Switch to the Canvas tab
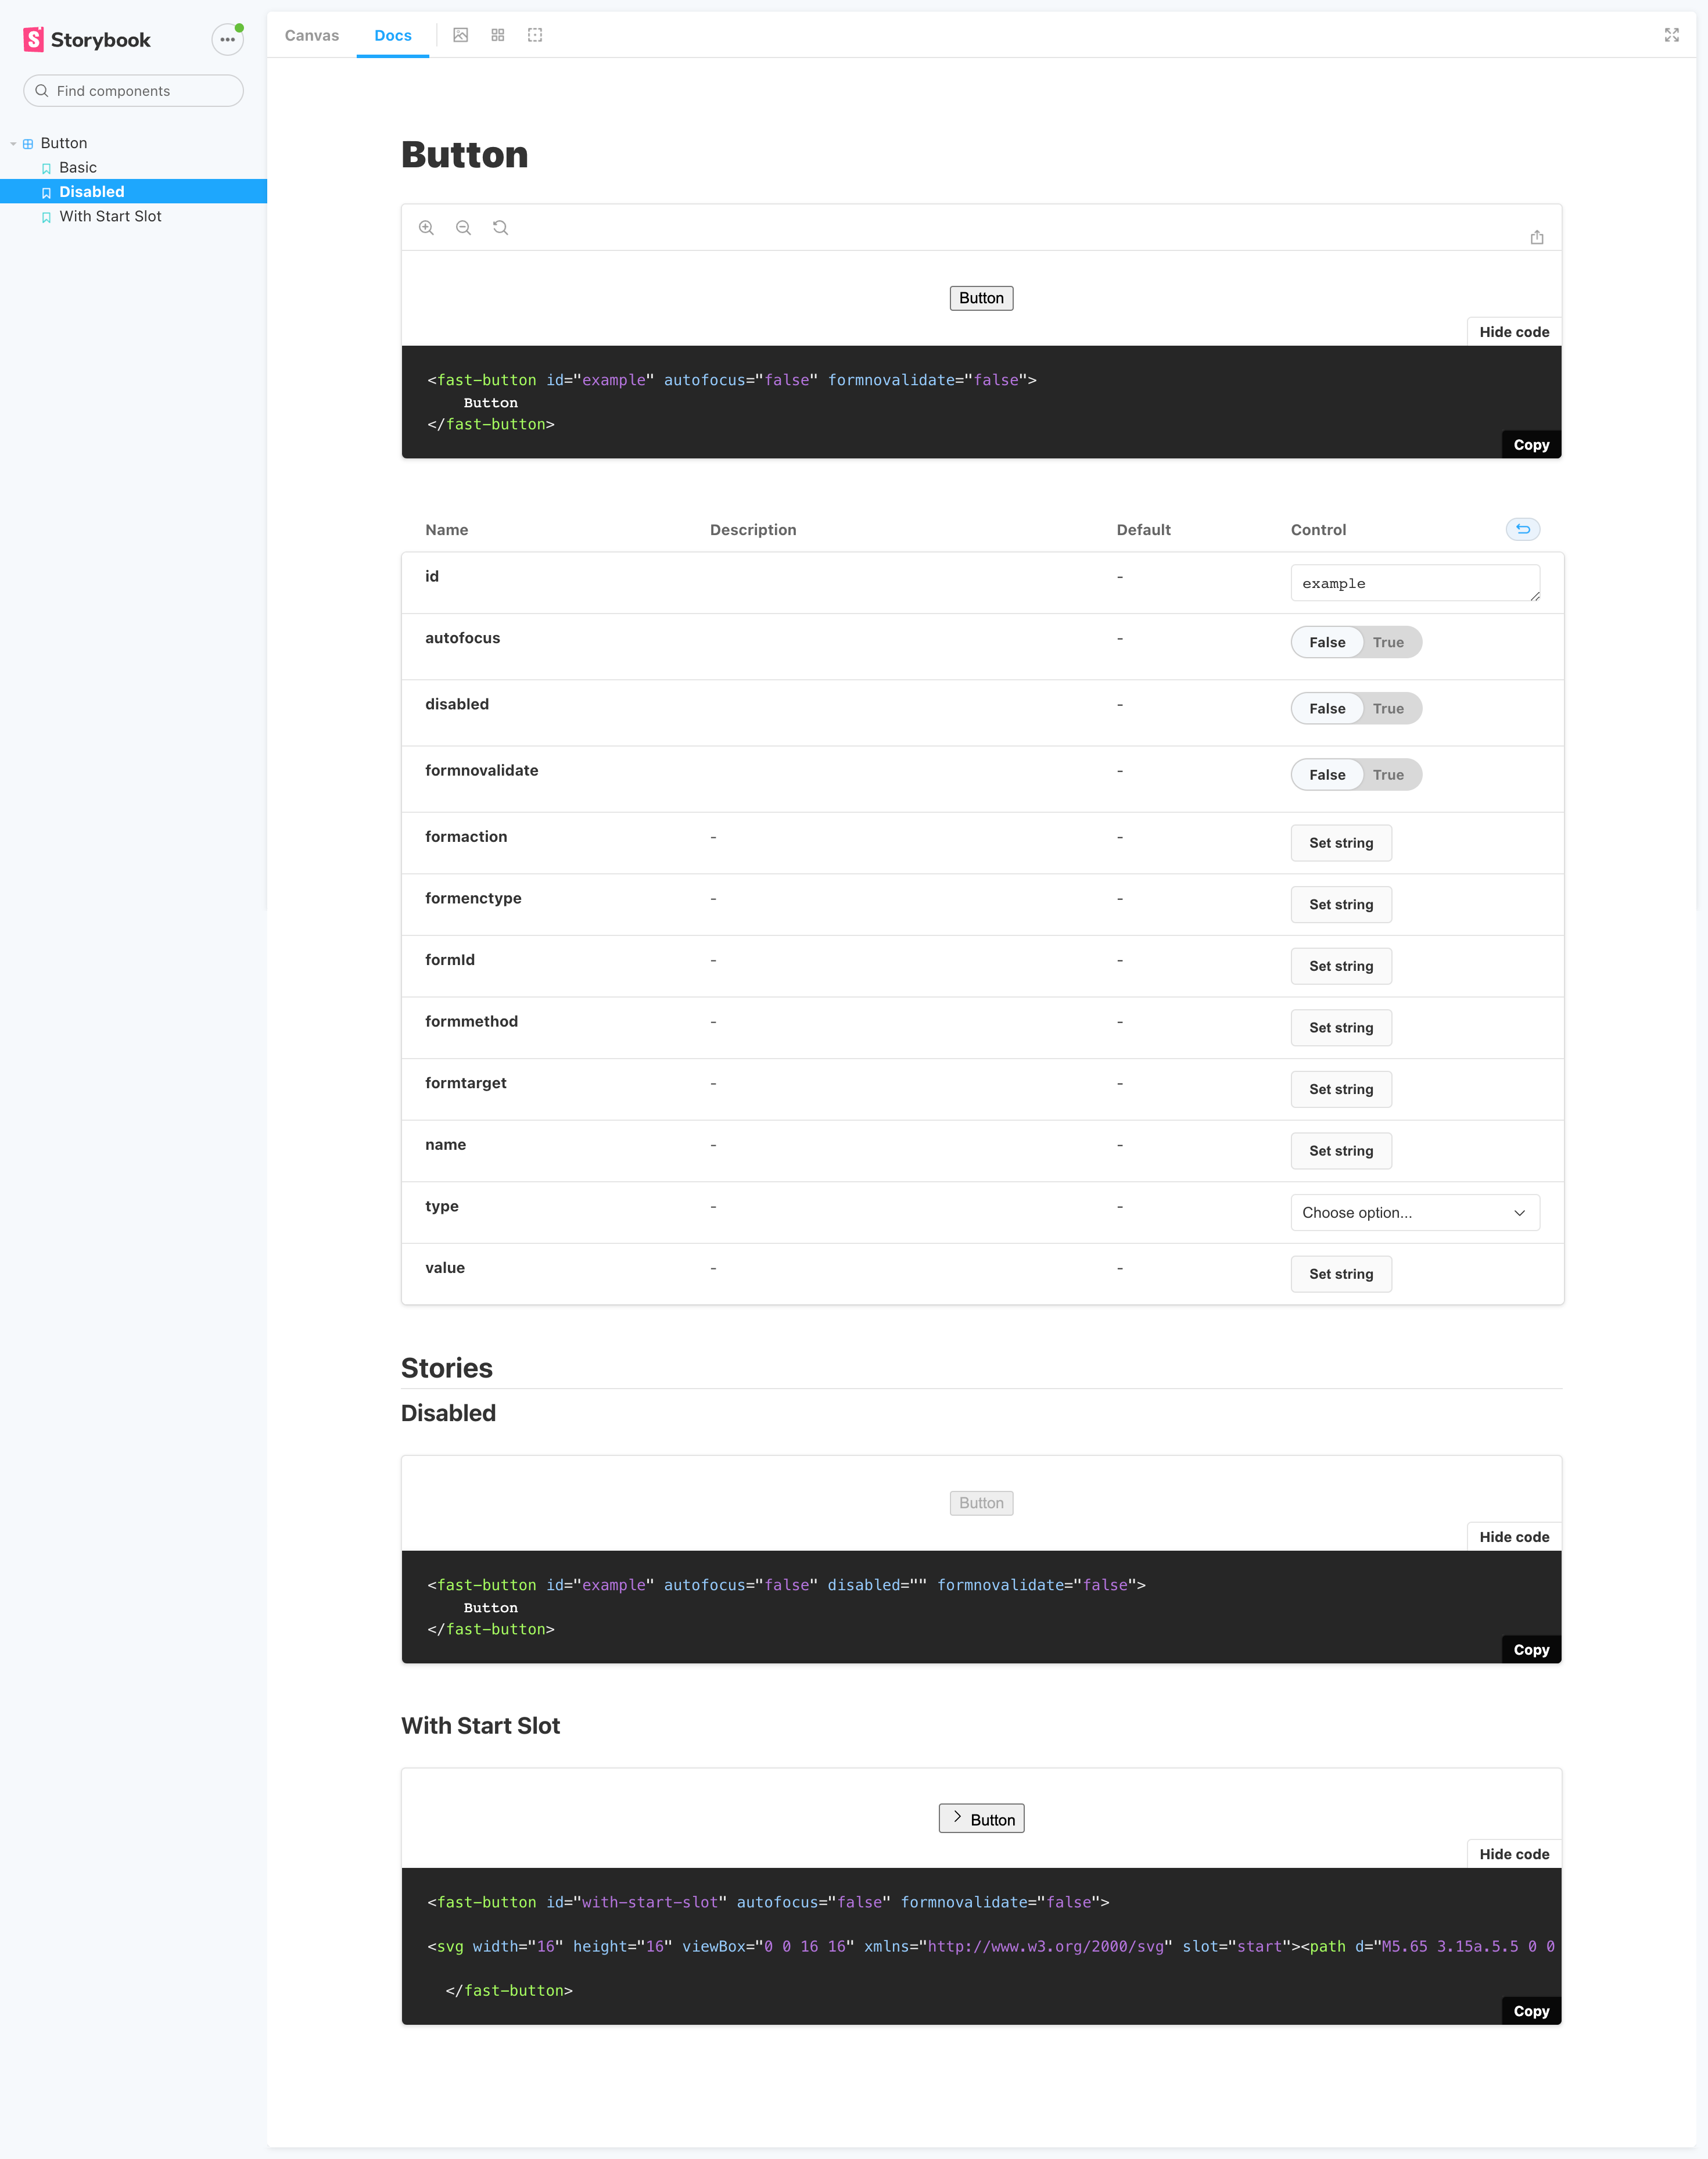The width and height of the screenshot is (1708, 2159). point(311,35)
